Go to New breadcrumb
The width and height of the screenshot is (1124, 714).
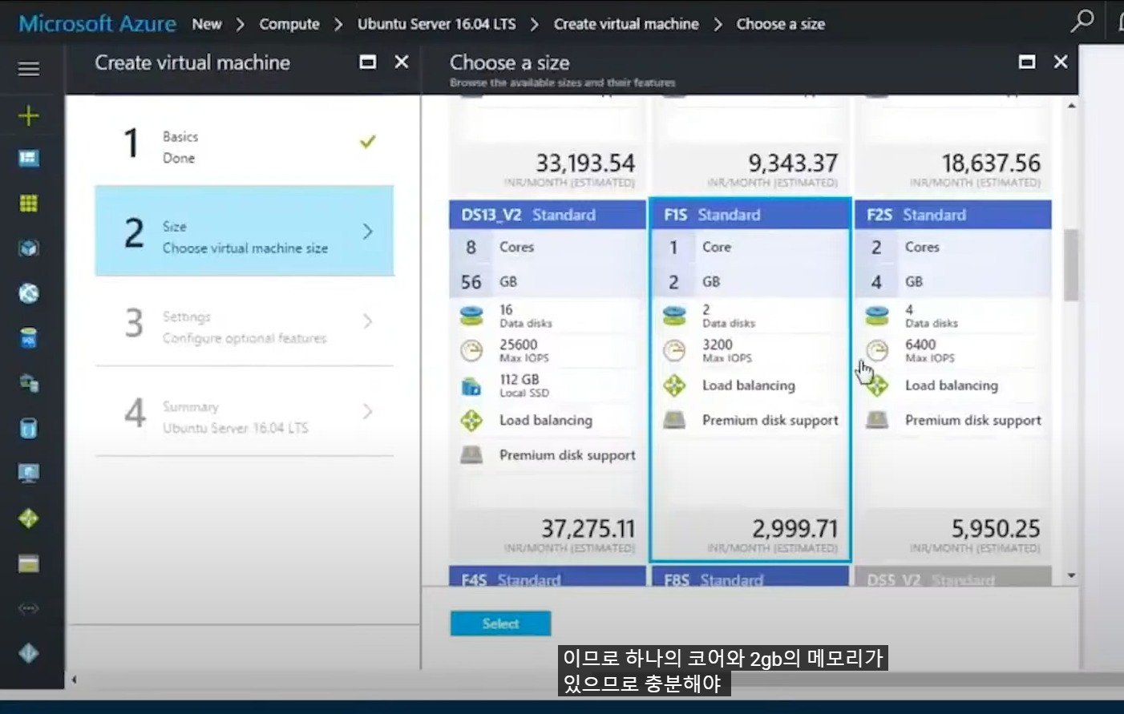pos(207,24)
